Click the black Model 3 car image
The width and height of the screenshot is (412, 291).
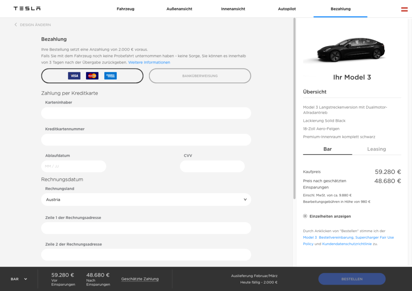[x=351, y=50]
